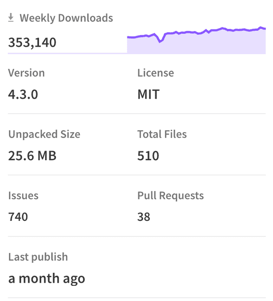
Task: Click the MIT license value
Action: click(148, 94)
